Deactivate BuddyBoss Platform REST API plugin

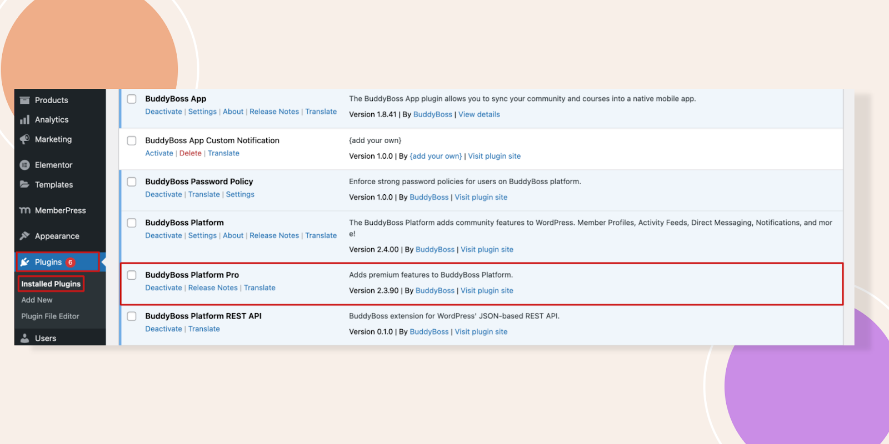[163, 329]
